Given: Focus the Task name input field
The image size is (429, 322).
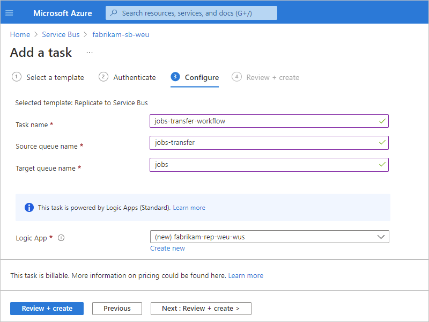Looking at the screenshot, I should tap(269, 121).
